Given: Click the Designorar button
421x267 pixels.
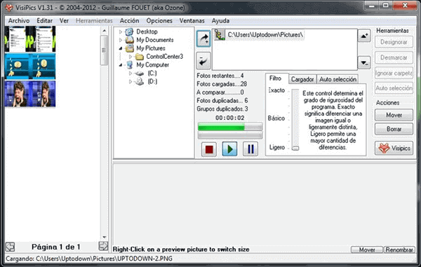Looking at the screenshot, I should (394, 42).
